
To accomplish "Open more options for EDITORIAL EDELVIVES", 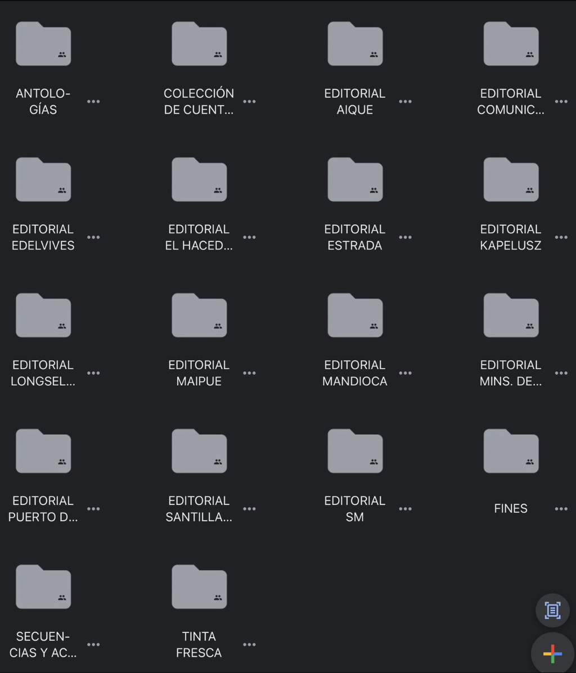I will point(93,237).
